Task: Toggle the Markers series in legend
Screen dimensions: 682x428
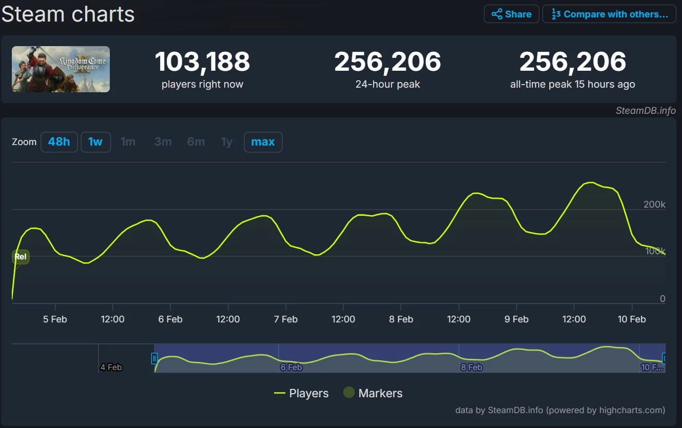Action: tap(373, 393)
